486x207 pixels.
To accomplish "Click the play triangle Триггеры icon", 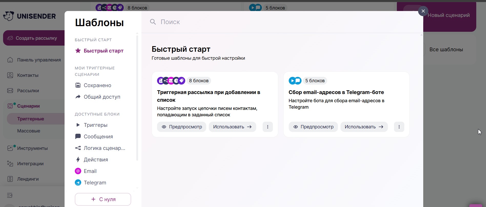I will (x=78, y=125).
